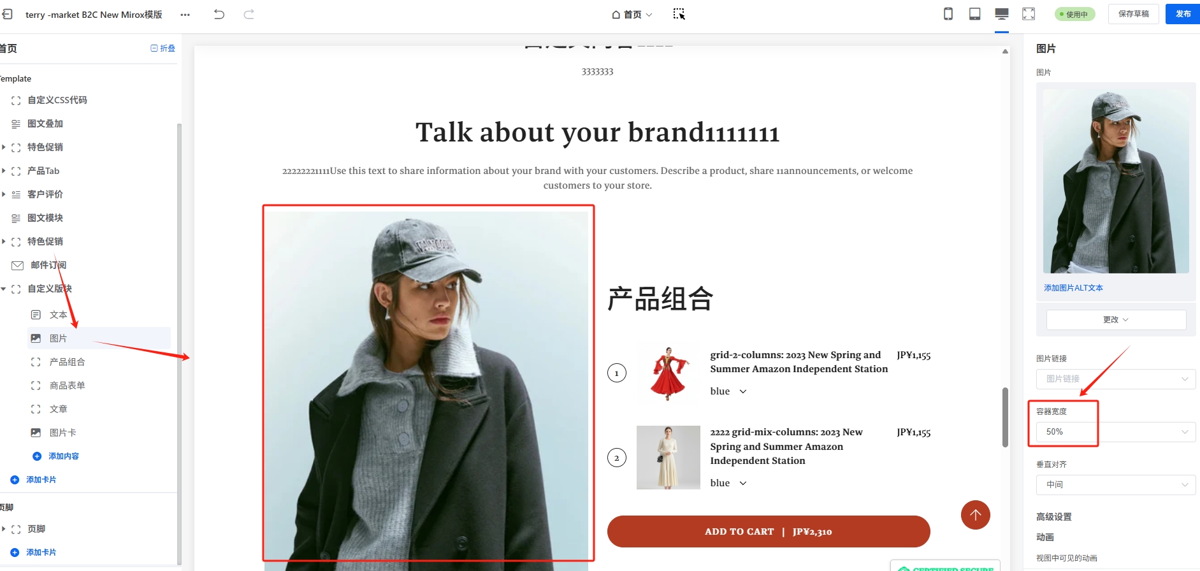
Task: Select the desktop preview icon
Action: pos(1002,14)
